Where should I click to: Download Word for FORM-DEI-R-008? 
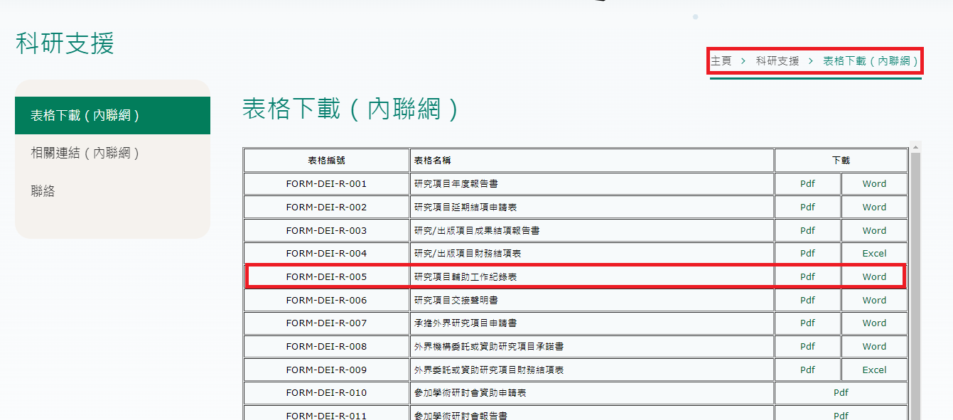click(x=874, y=346)
